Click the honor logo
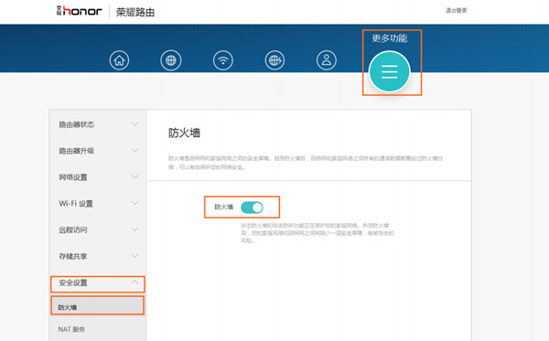Viewport: 549px width, 341px height. pyautogui.click(x=79, y=11)
